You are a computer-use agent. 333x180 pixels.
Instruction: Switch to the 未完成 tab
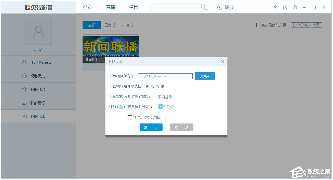[128, 25]
